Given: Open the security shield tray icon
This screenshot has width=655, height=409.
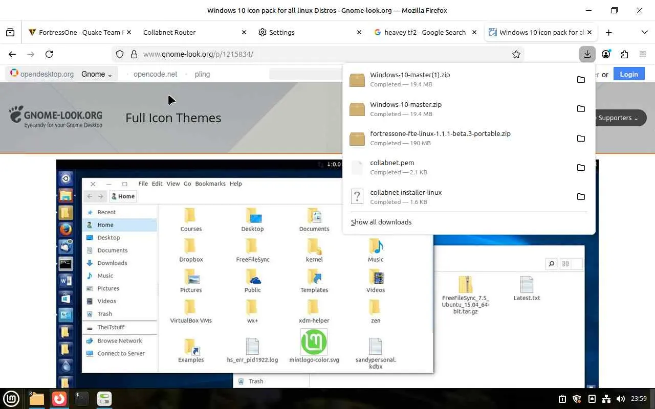Looking at the screenshot, I should (x=577, y=399).
